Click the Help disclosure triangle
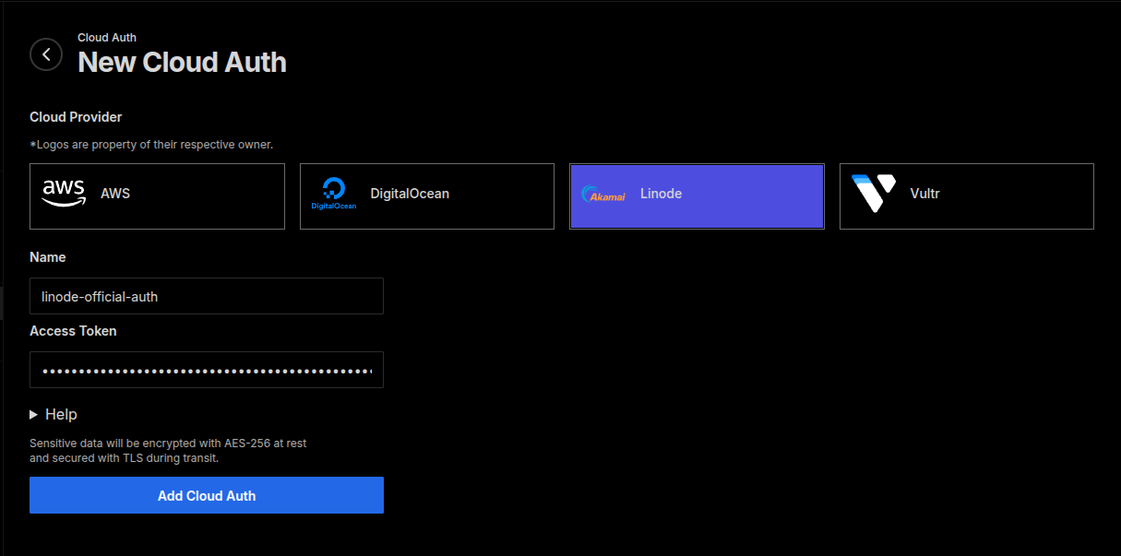 pos(36,414)
